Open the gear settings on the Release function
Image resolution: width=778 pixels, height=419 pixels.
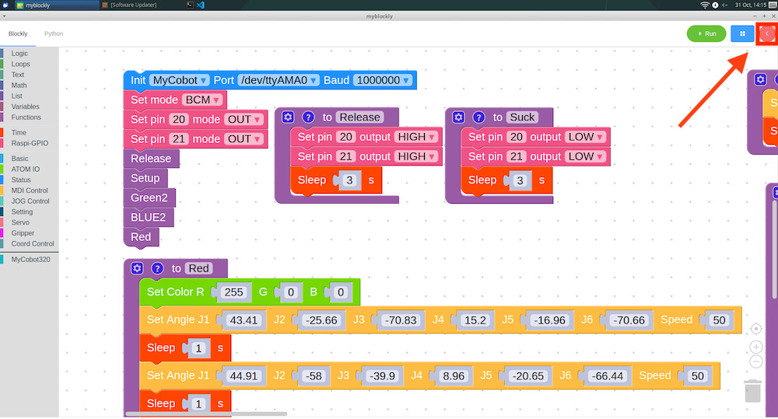[x=288, y=117]
